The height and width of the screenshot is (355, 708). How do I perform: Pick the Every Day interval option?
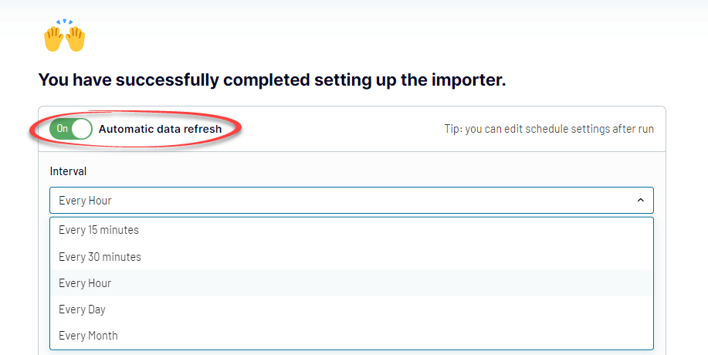(x=351, y=309)
